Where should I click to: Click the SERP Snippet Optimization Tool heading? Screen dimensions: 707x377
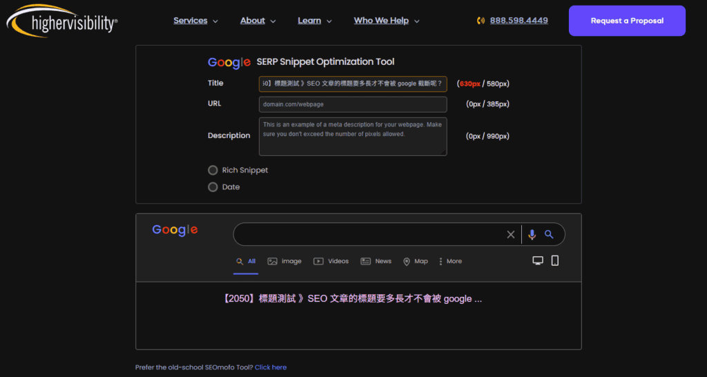(326, 61)
